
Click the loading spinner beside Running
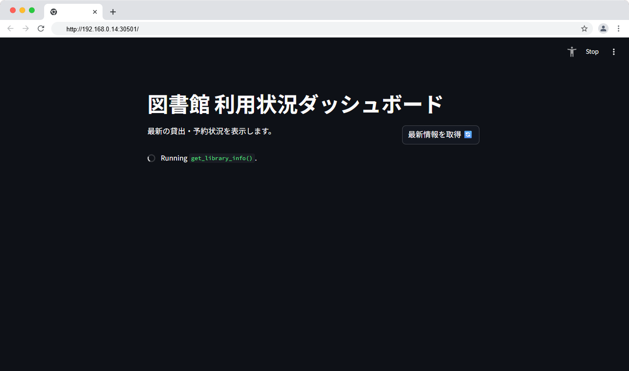pos(151,158)
